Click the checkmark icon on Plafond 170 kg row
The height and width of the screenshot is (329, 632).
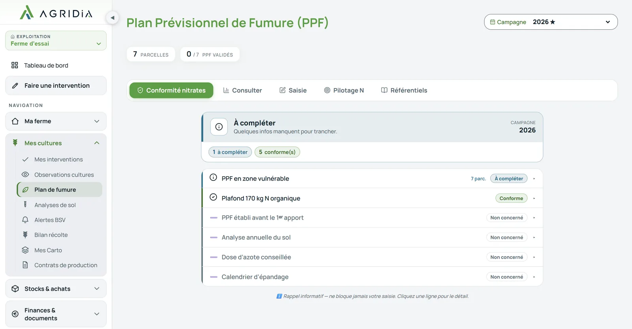pos(213,197)
